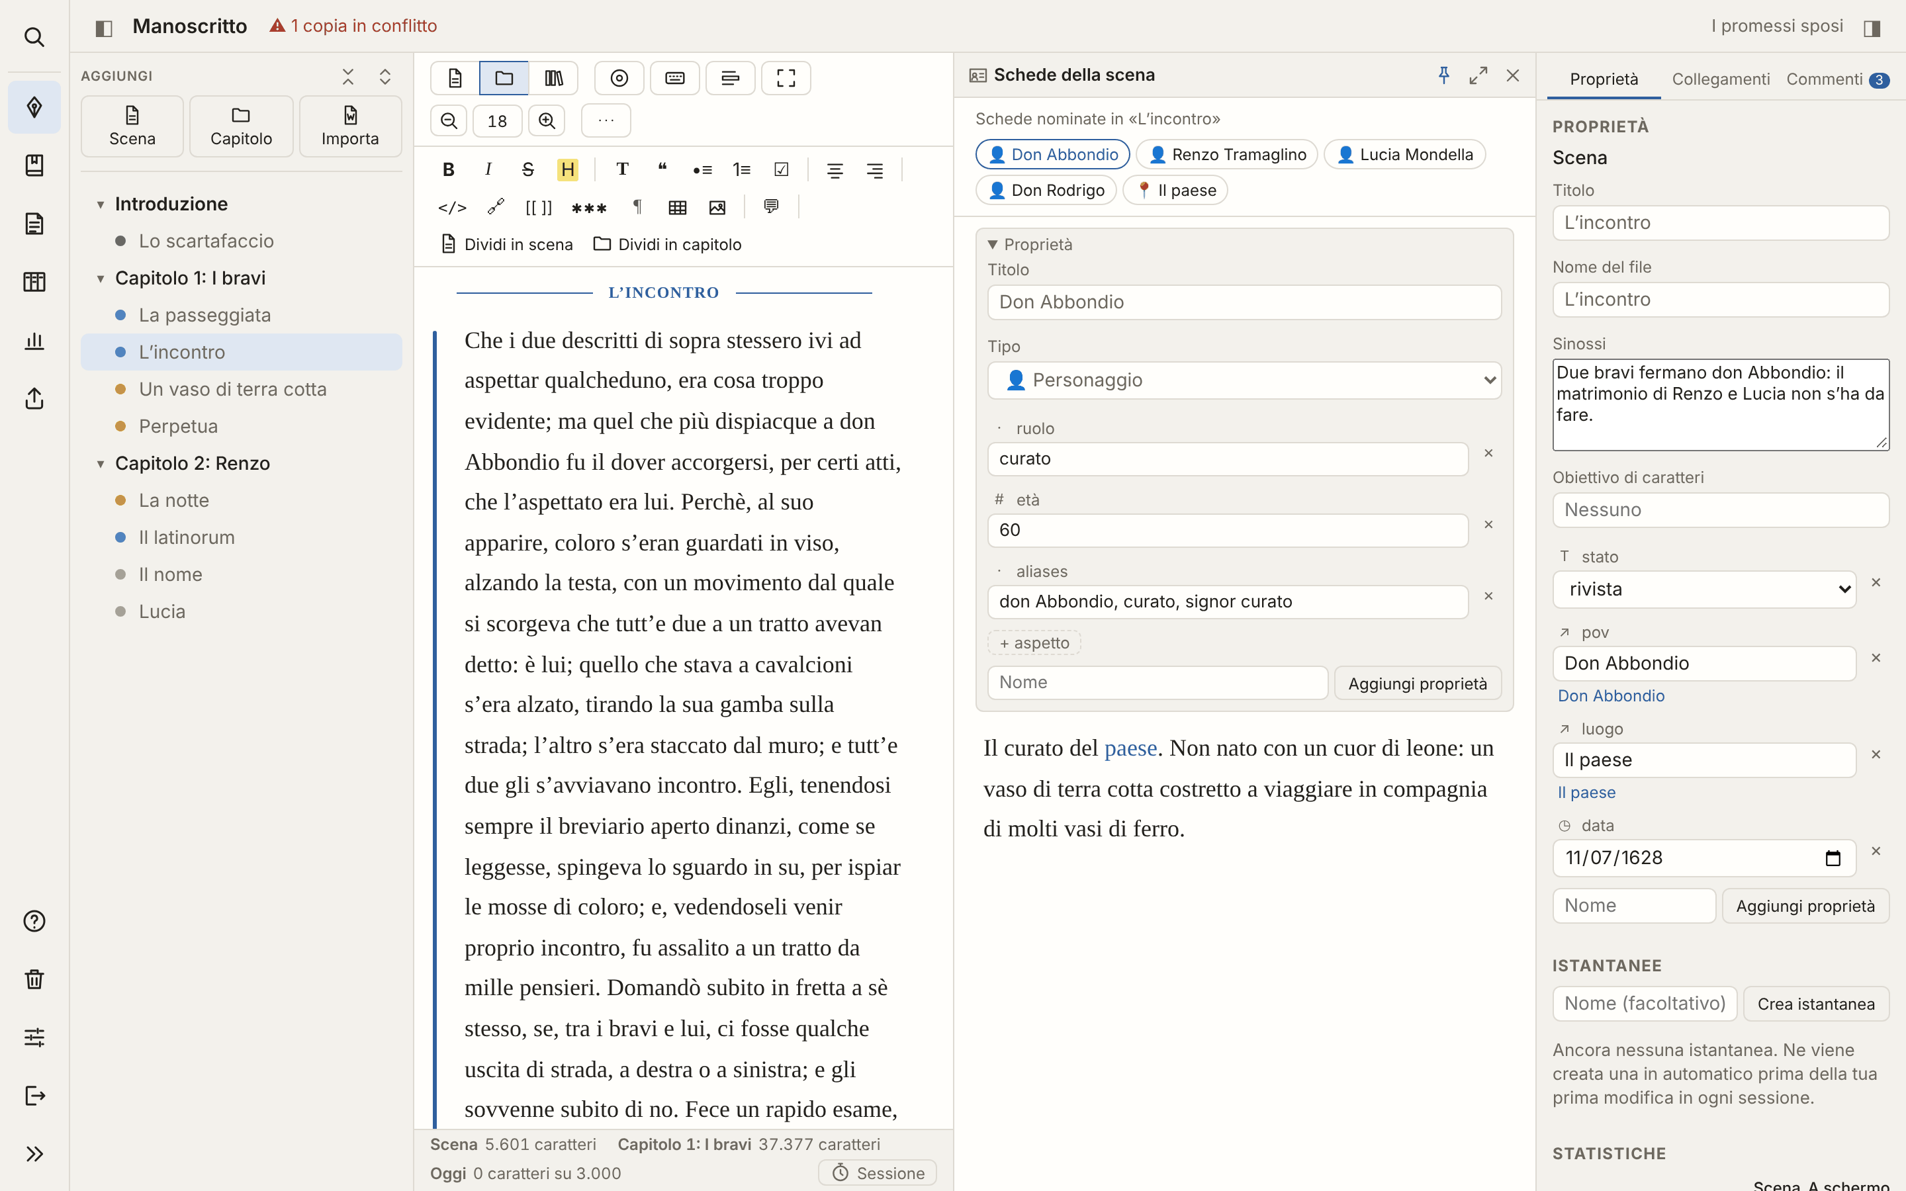Click the Crea istantanea button
This screenshot has height=1191, width=1906.
tap(1816, 1004)
